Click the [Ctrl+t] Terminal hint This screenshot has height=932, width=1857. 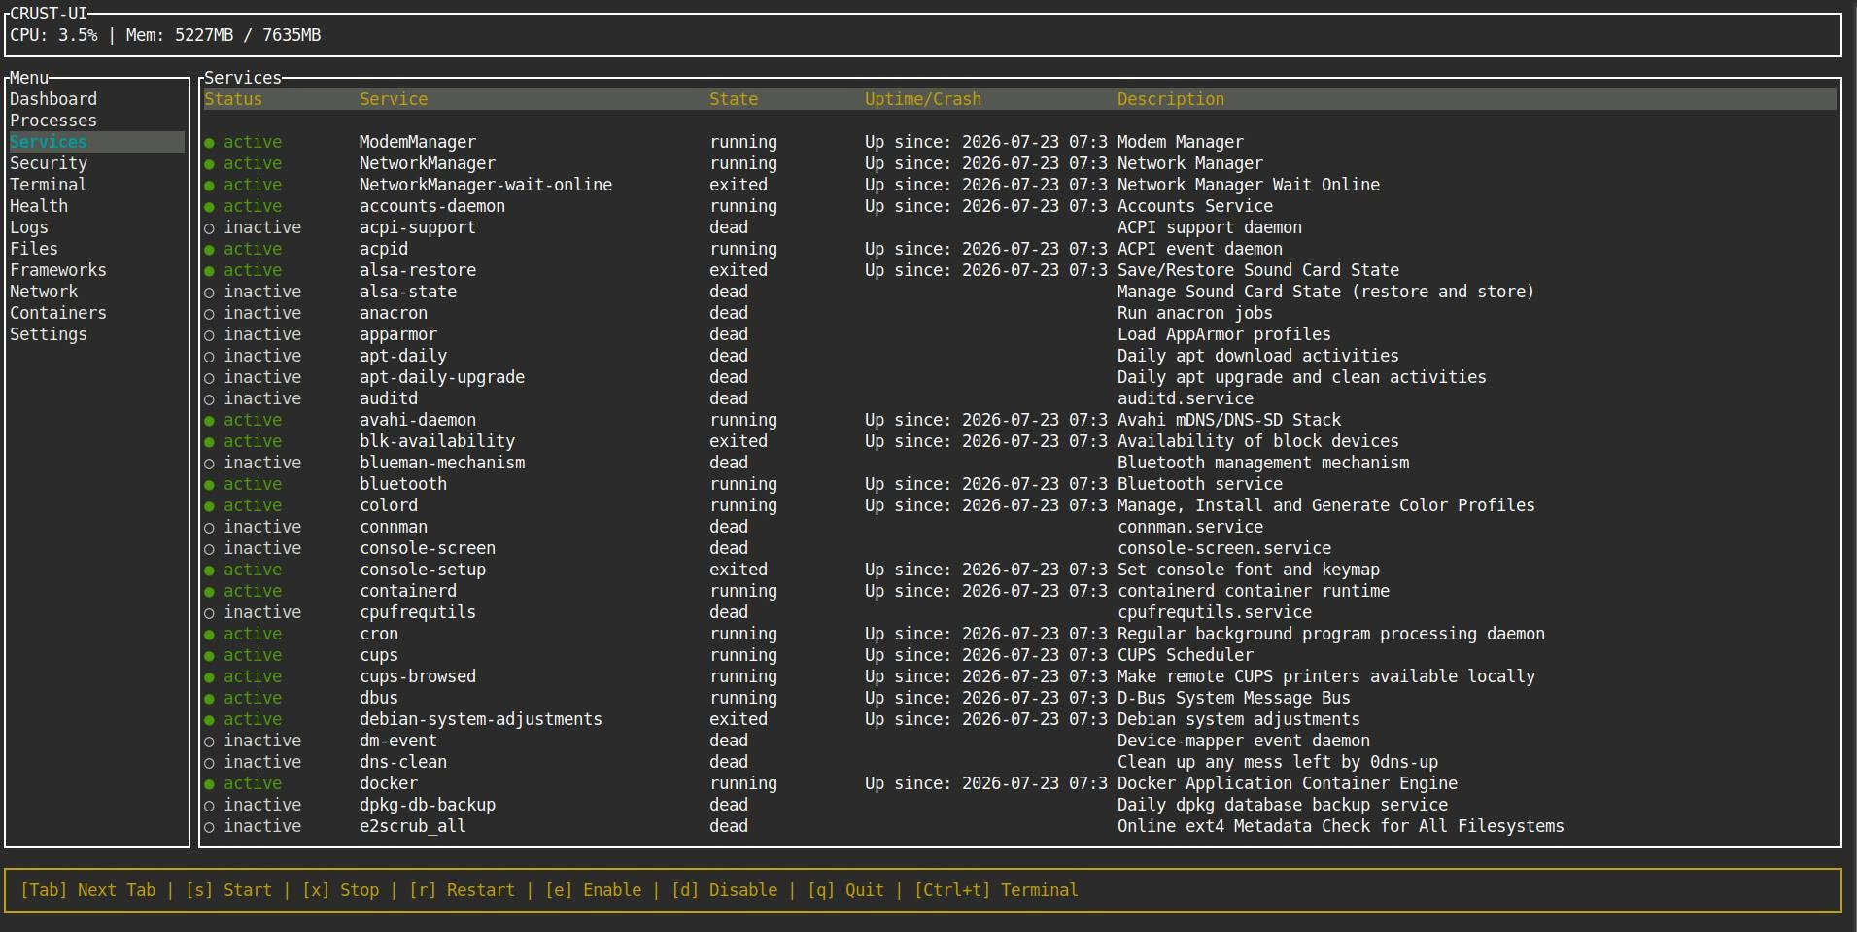click(996, 890)
